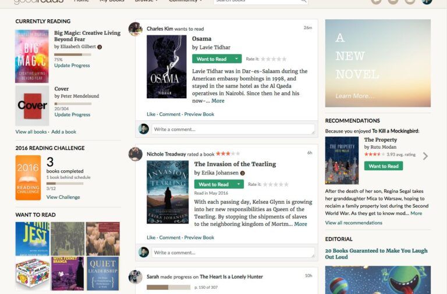The image size is (447, 294).
Task: Open author Lavie Tidhar link
Action: tap(215, 48)
